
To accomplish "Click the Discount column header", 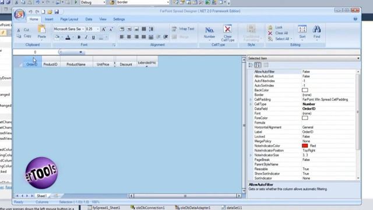I will click(x=126, y=62).
